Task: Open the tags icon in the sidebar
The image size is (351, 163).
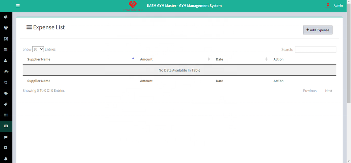Action: 6,94
